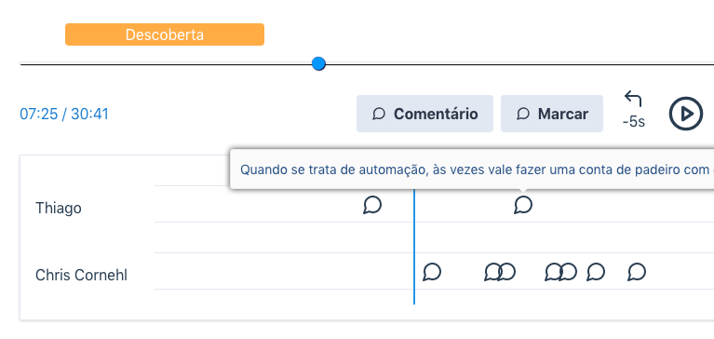The image size is (714, 339).
Task: Open Thiago's comment bubble beneath the tooltip
Action: point(523,205)
